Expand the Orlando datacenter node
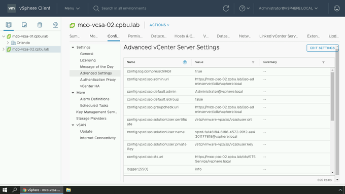 point(8,43)
